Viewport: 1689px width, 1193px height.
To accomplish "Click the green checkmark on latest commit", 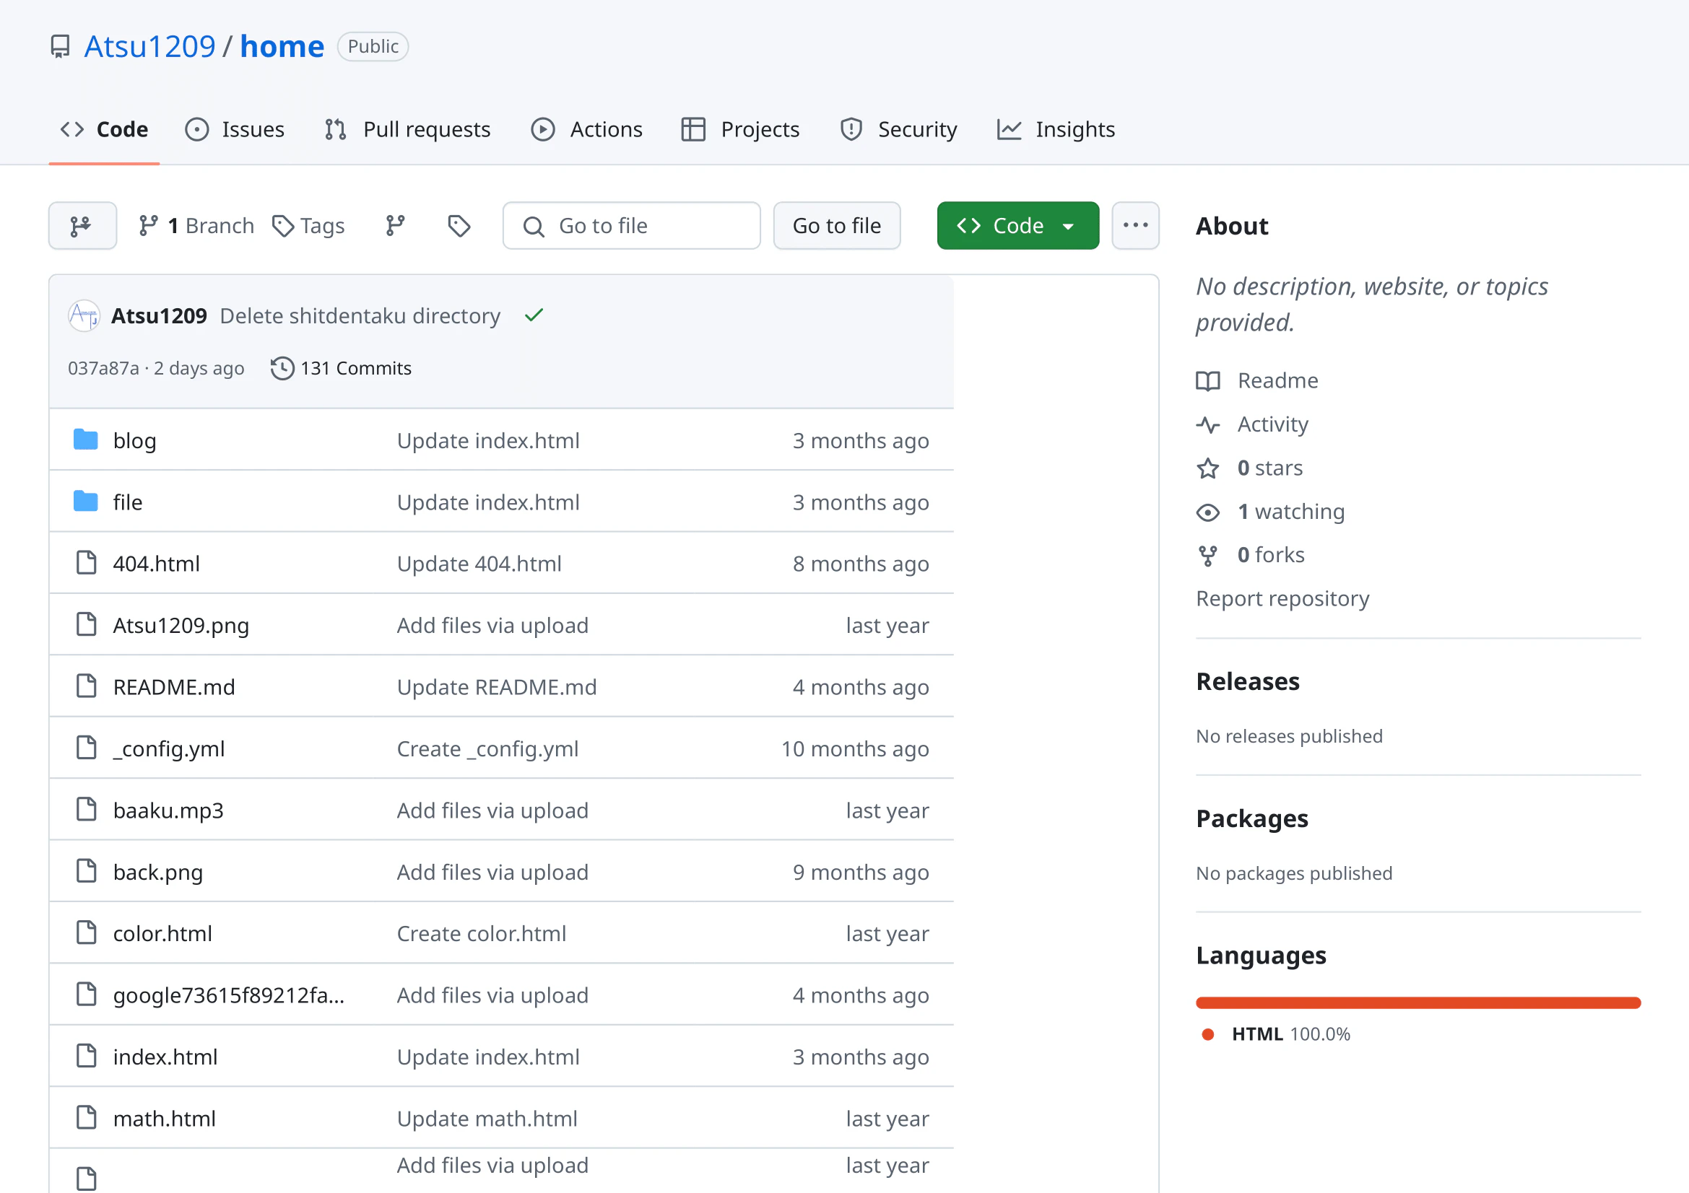I will tap(534, 315).
